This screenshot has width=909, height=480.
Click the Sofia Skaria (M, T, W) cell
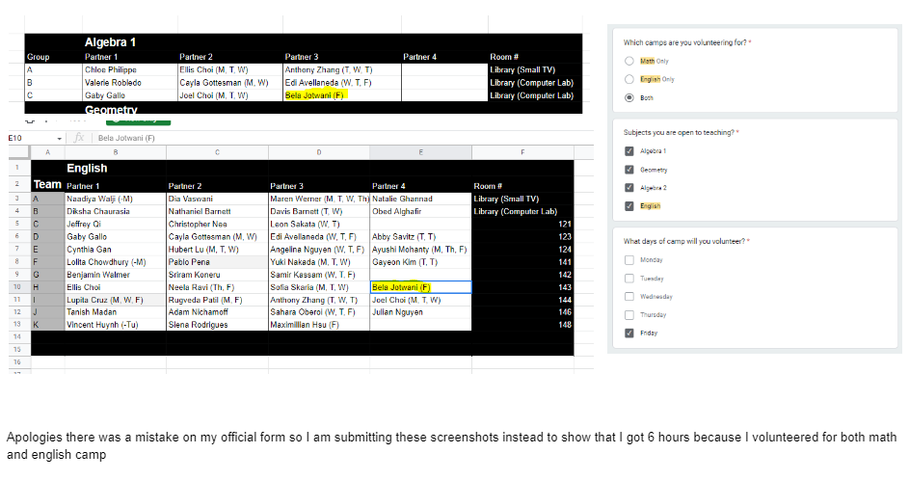tap(319, 287)
